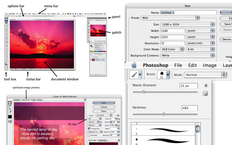
Task: Click the Apple logo in the large menu bar
Action: pos(134,65)
